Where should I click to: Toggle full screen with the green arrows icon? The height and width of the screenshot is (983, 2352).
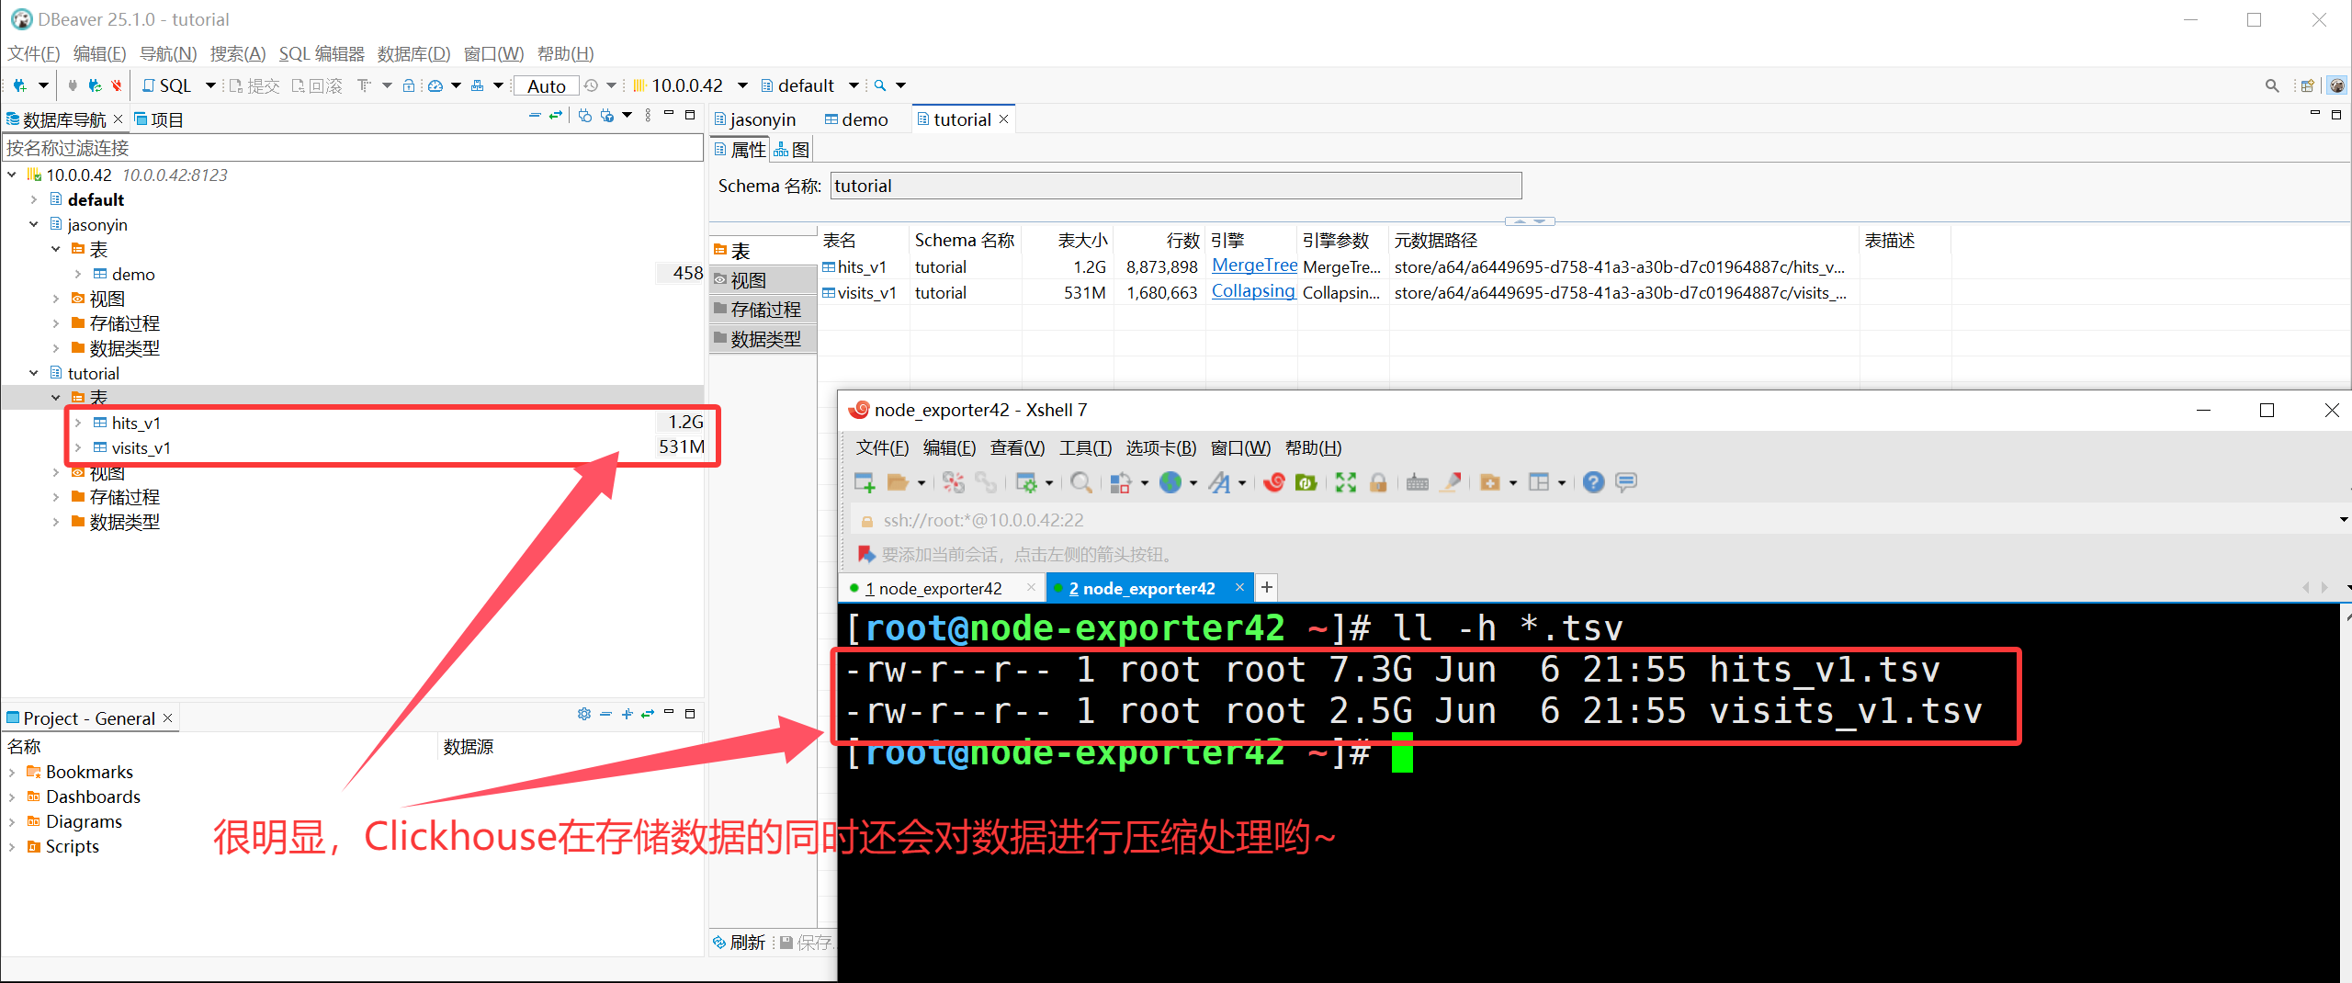1346,482
